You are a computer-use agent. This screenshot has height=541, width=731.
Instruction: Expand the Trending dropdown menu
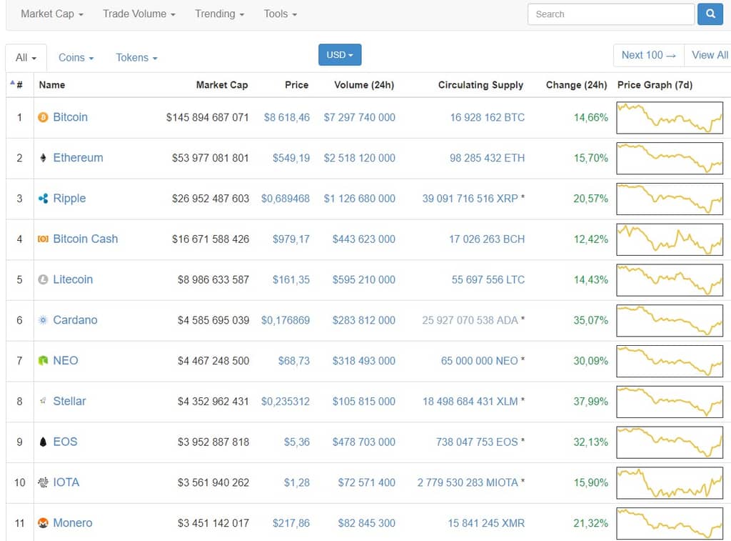[220, 14]
